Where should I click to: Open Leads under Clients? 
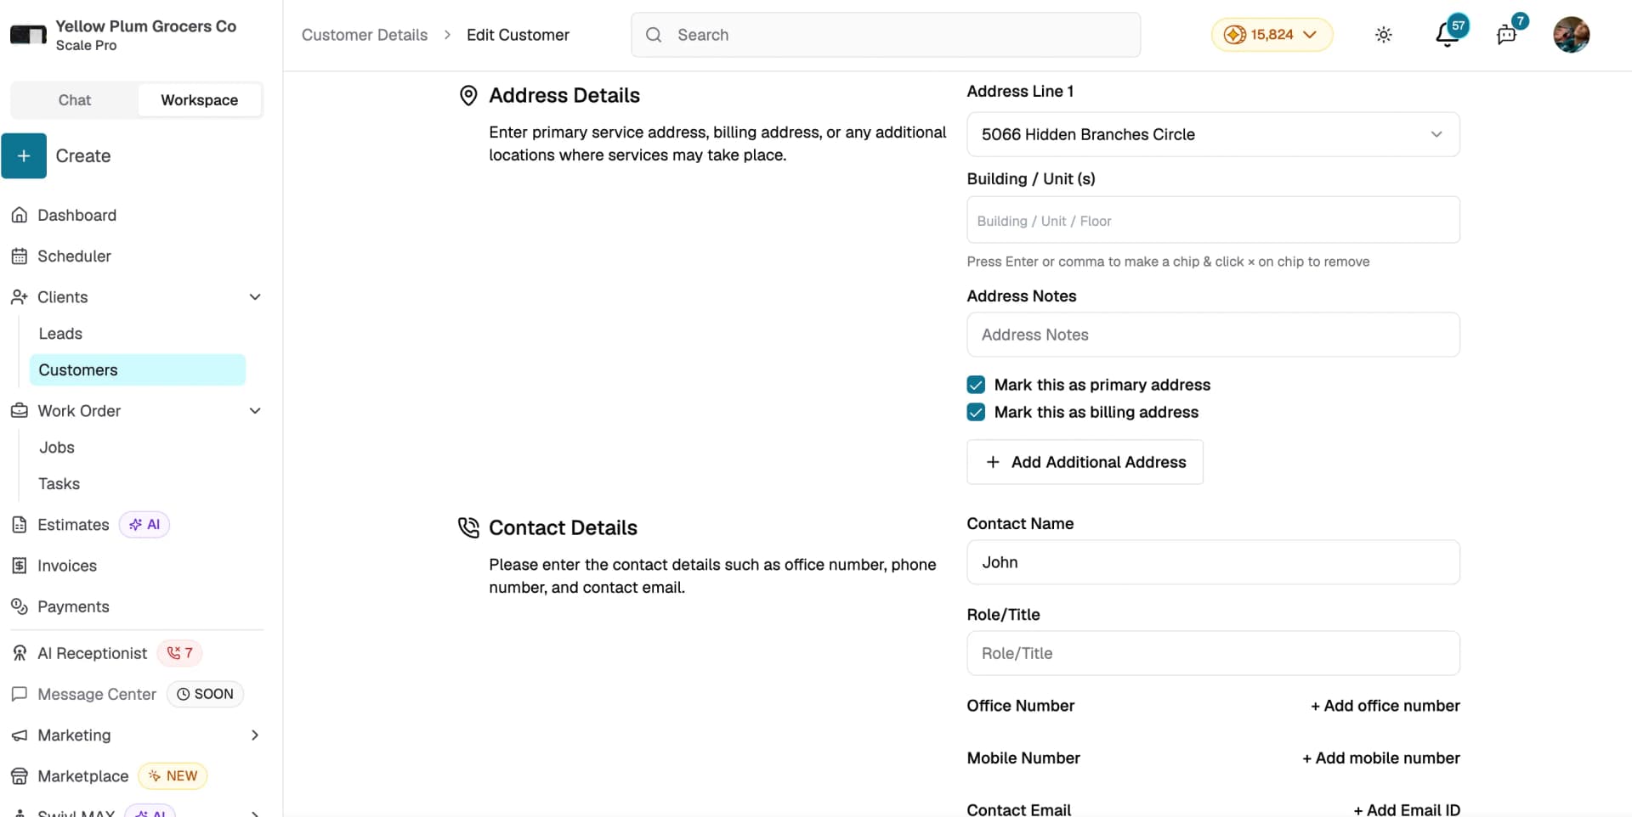click(60, 334)
